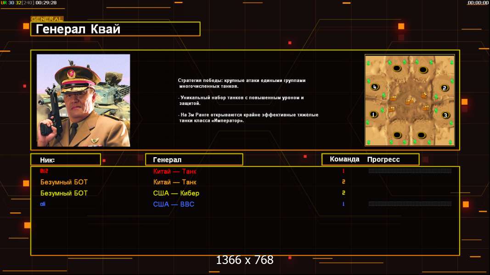Viewport: 490px width, 275px height.
Task: Select the empty start slot above position 2
Action: click(x=423, y=70)
